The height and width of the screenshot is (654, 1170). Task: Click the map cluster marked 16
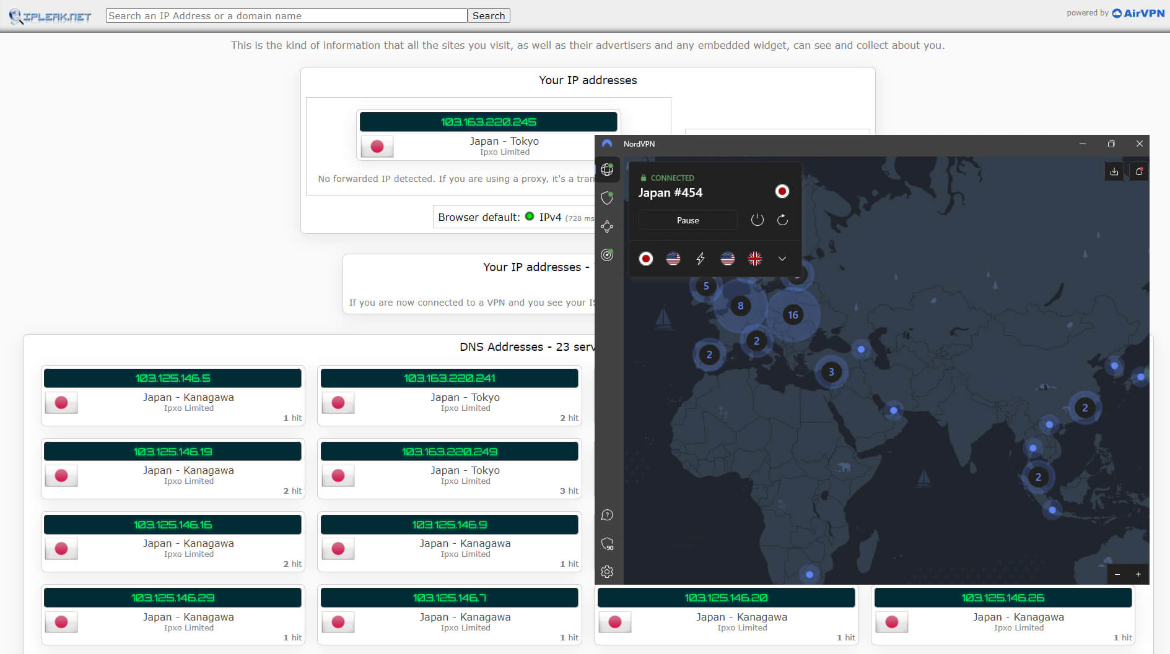click(x=793, y=315)
